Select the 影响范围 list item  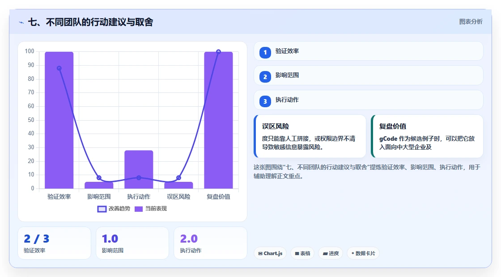click(x=368, y=76)
